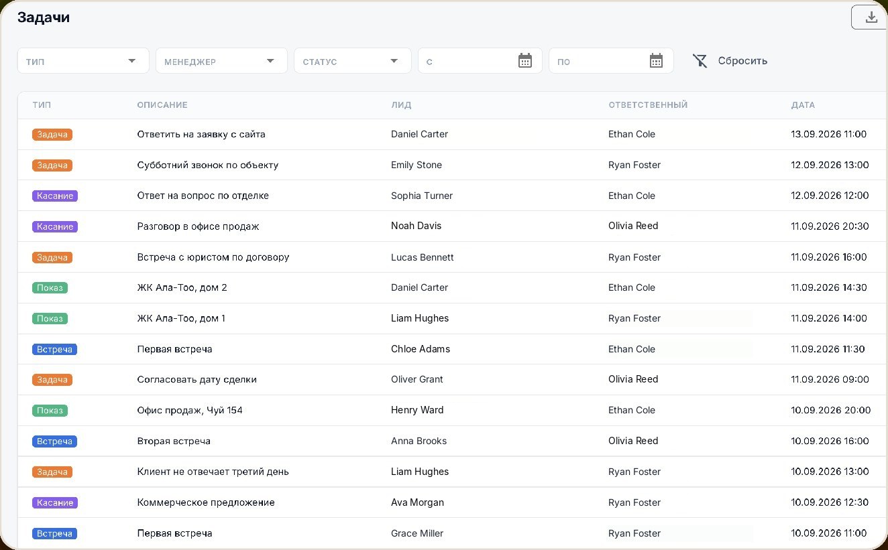The image size is (888, 550).
Task: Click date 13.09.2026 11:00
Action: [829, 134]
